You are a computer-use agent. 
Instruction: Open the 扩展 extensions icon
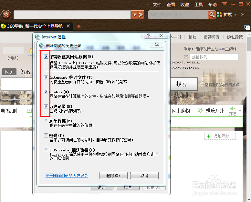pyautogui.click(x=219, y=15)
